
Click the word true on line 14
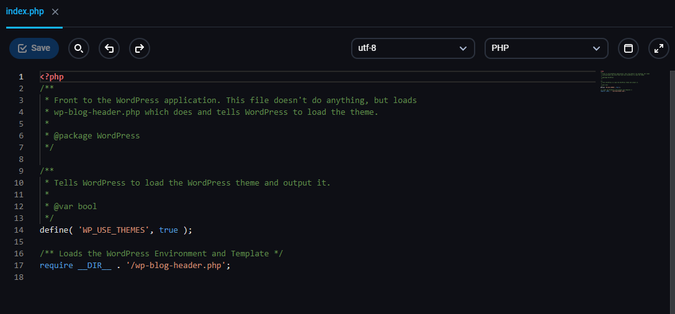pos(168,230)
